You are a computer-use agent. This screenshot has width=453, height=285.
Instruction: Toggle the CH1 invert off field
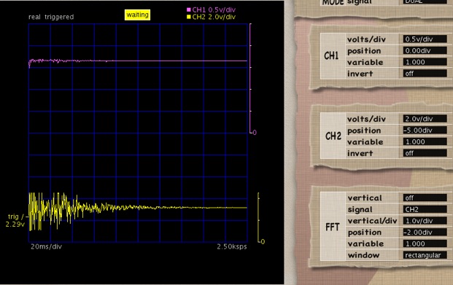tap(425, 74)
